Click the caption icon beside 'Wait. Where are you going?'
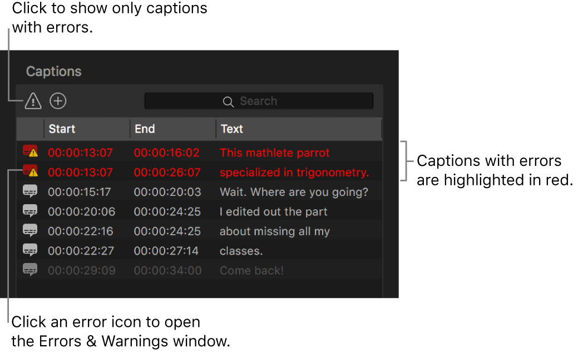The width and height of the screenshot is (583, 354). coord(30,191)
